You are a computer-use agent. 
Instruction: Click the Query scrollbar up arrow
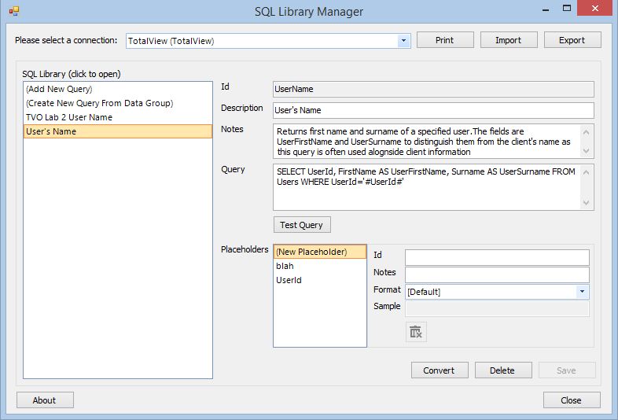click(x=586, y=172)
